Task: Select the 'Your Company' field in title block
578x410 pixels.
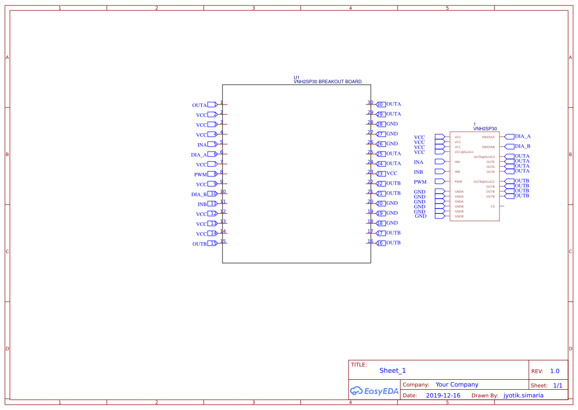Action: pos(457,385)
